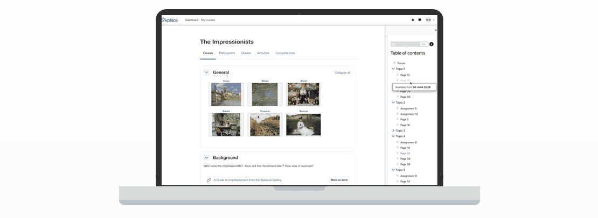Open the Pissarro boulevard thumbnail
The height and width of the screenshot is (218, 598).
[265, 125]
